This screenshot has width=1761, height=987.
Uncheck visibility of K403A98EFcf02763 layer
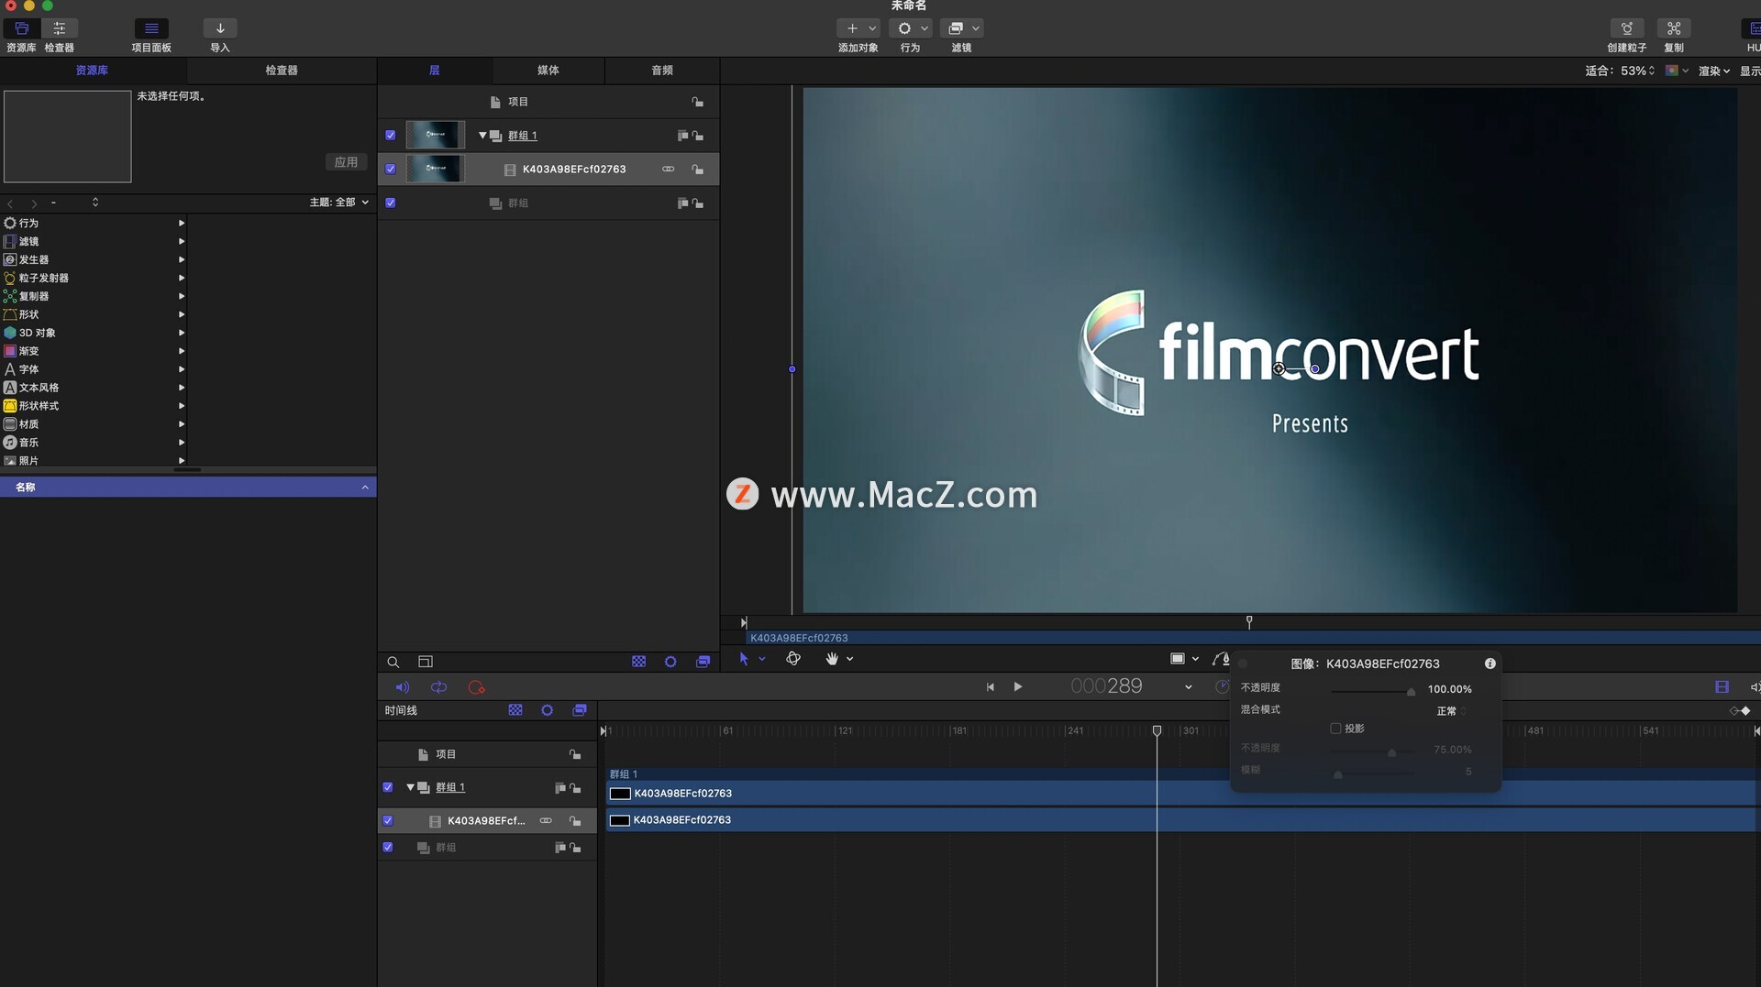(x=391, y=170)
